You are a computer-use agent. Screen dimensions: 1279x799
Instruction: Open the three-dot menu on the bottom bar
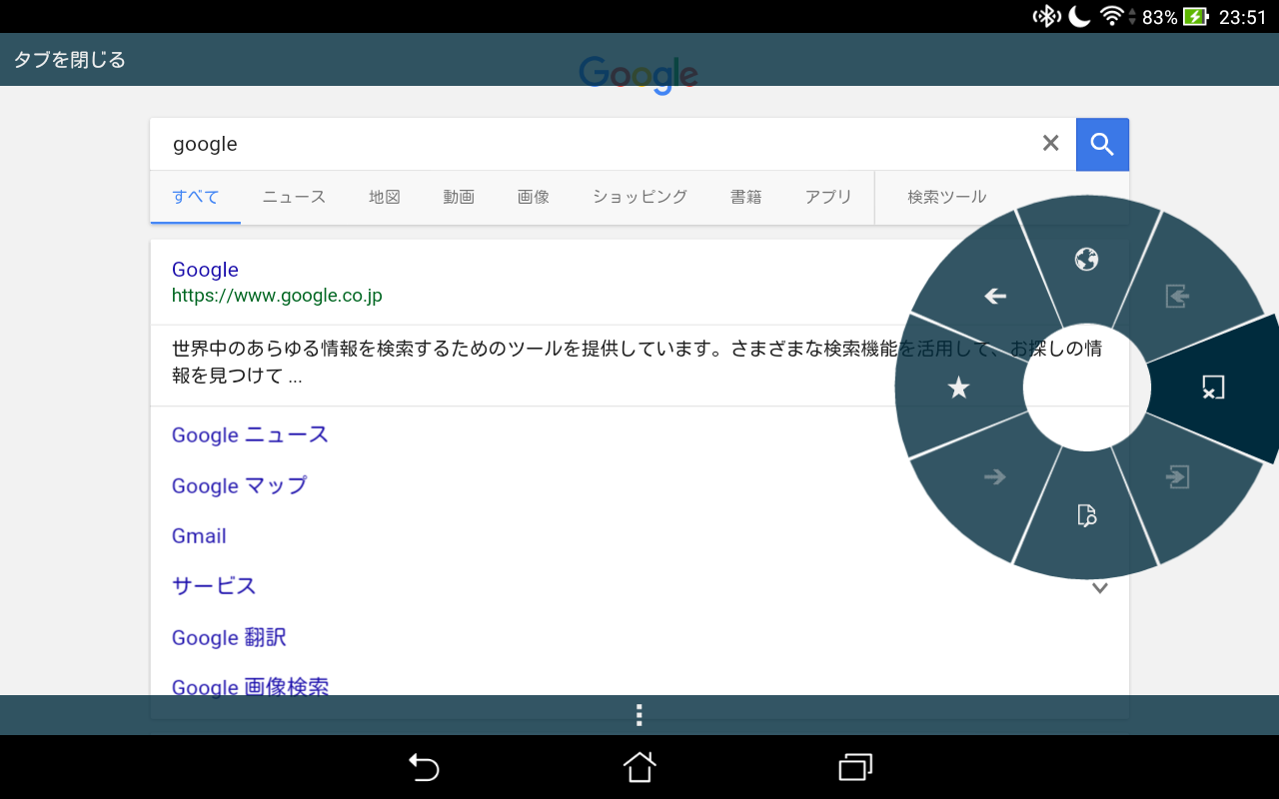(x=639, y=715)
